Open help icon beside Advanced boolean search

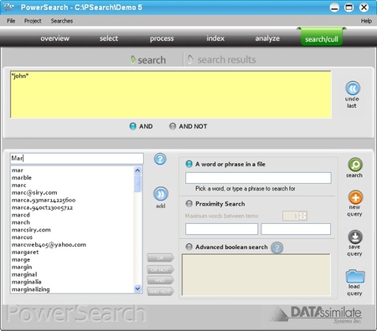tap(277, 247)
